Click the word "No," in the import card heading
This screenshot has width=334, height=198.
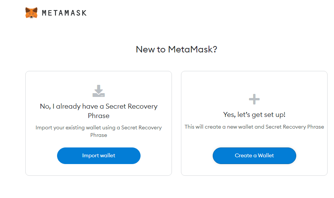45,106
